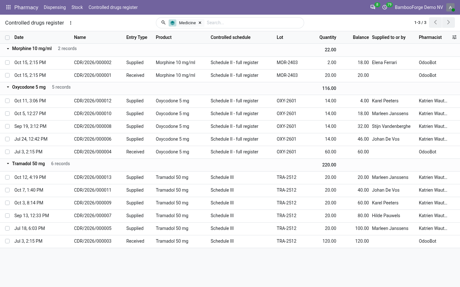Go to the next page arrow

pyautogui.click(x=448, y=22)
